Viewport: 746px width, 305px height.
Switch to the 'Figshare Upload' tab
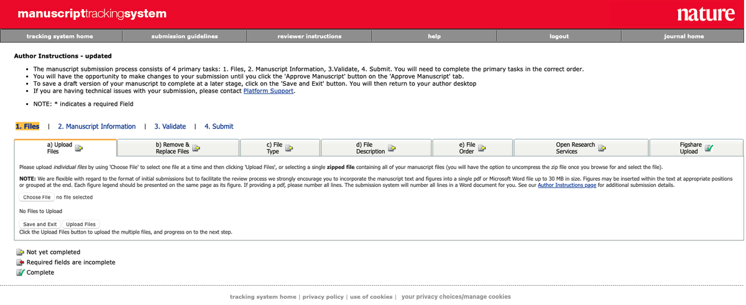pyautogui.click(x=696, y=148)
